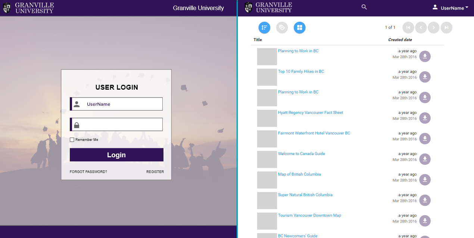This screenshot has height=238, width=474.
Task: Open the Welcome to Canada Guide link
Action: (x=302, y=154)
